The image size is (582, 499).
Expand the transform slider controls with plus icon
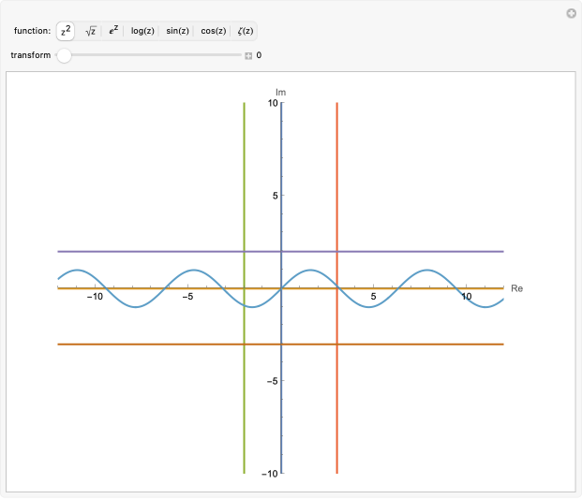click(x=248, y=55)
